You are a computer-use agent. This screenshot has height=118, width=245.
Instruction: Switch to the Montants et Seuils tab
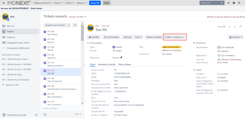(107, 65)
